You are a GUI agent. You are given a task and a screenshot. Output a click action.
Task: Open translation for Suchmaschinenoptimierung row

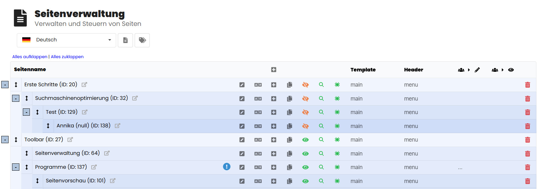click(x=258, y=99)
